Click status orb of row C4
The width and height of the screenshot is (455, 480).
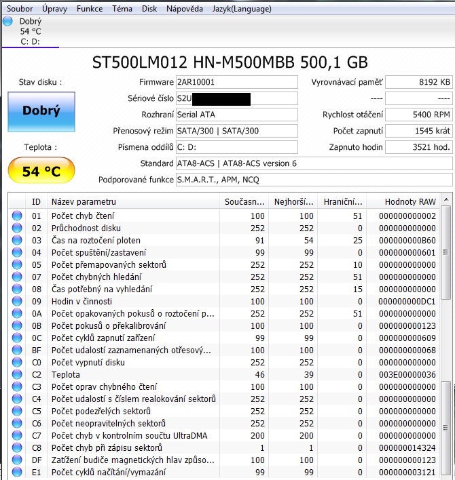[17, 399]
